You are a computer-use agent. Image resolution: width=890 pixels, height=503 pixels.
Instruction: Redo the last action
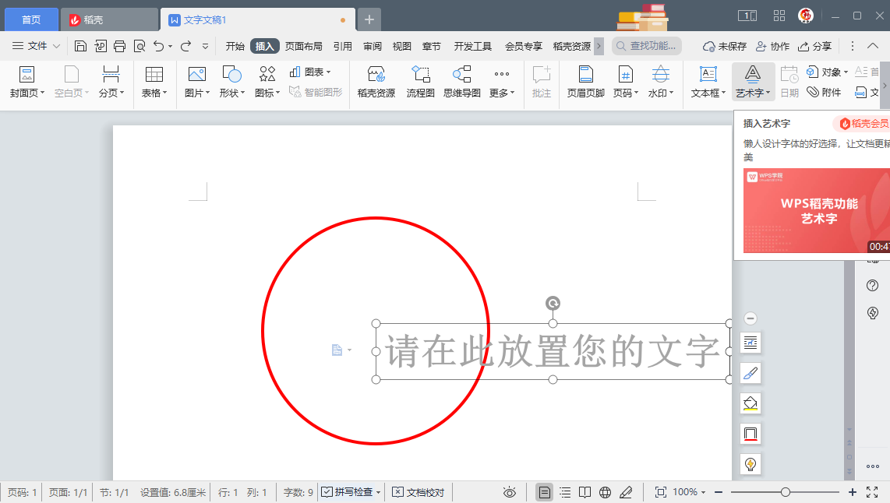pyautogui.click(x=185, y=47)
